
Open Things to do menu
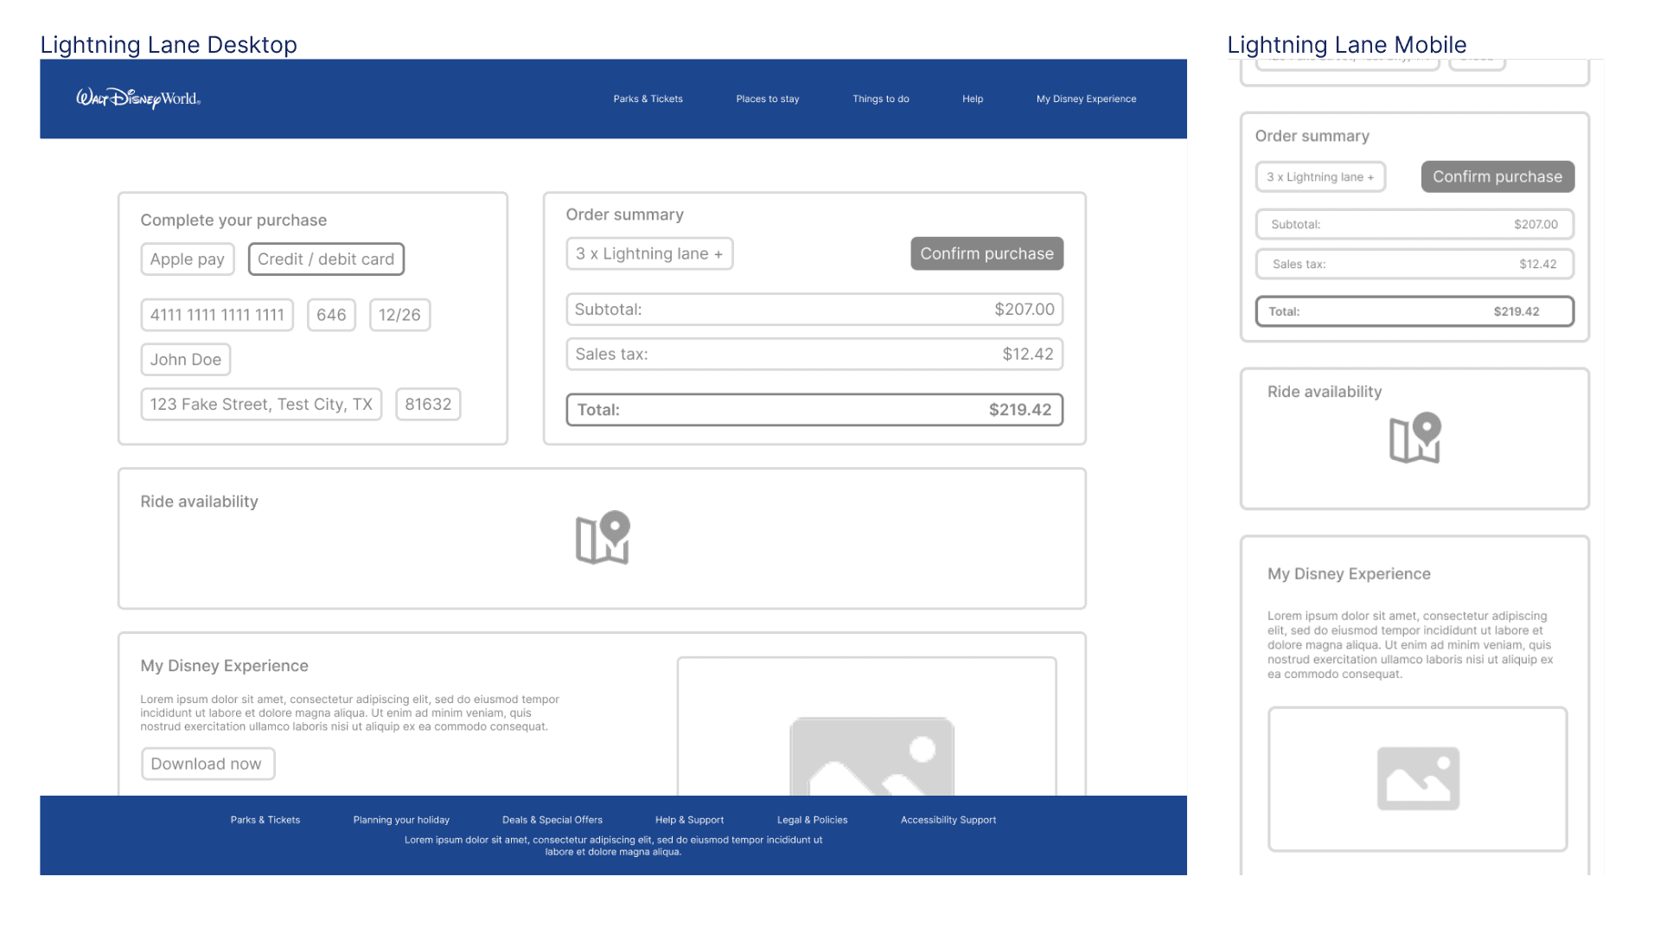click(881, 99)
